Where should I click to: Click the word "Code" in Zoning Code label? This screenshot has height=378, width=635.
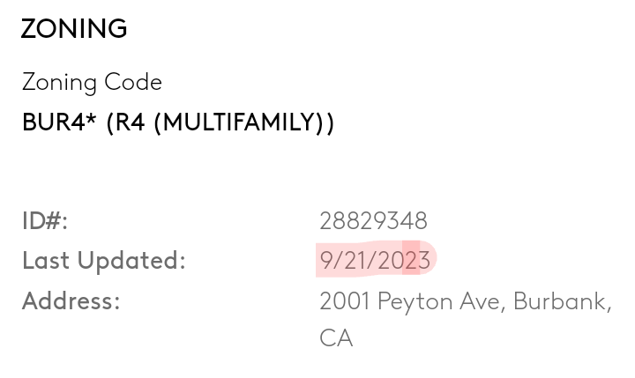pyautogui.click(x=133, y=82)
